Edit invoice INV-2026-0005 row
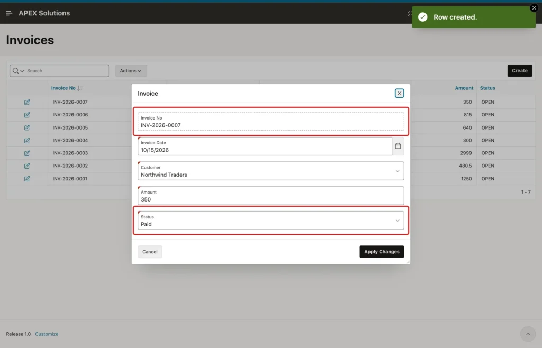 click(27, 128)
